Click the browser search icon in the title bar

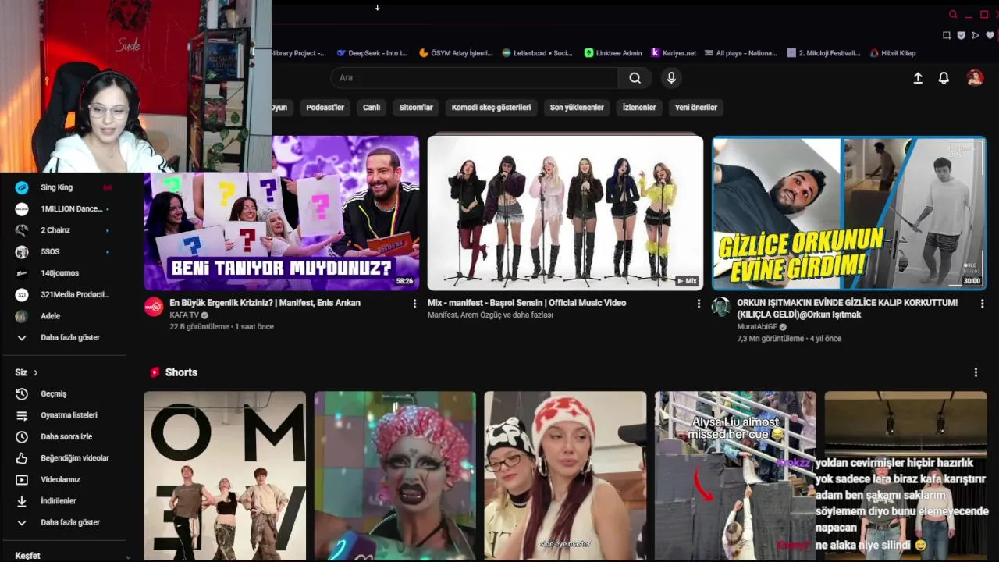click(953, 14)
